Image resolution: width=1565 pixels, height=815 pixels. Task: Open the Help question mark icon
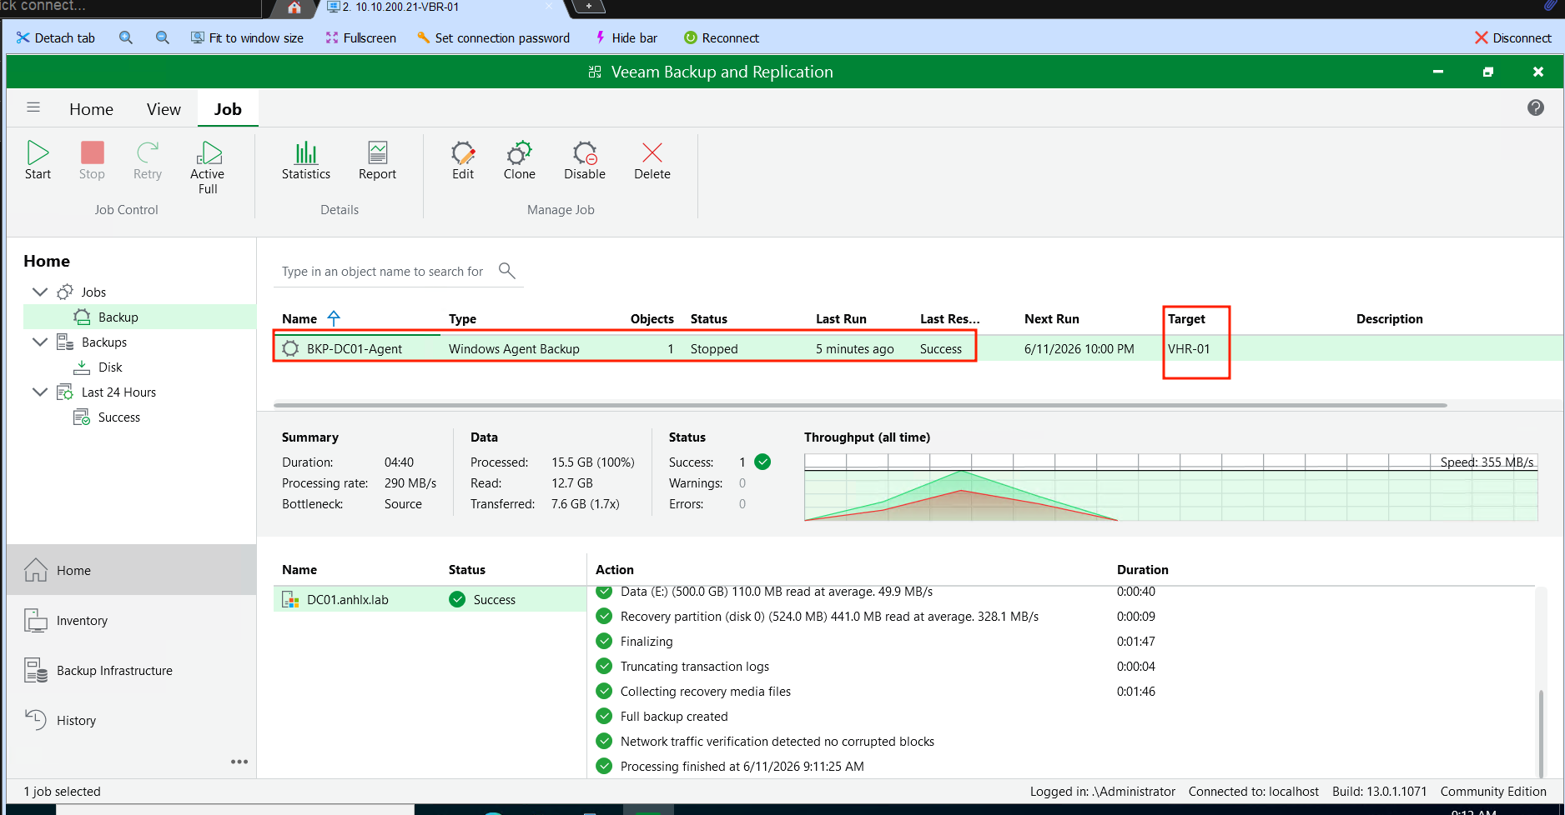pos(1536,107)
